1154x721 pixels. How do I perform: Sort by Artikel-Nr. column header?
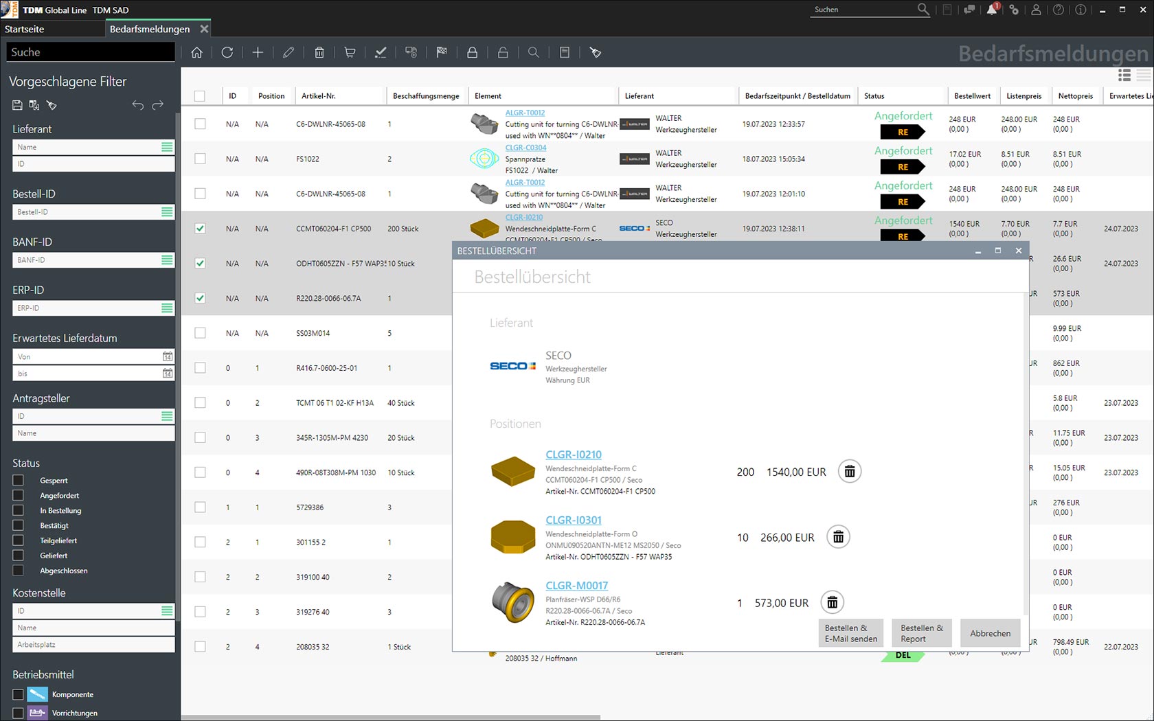319,96
